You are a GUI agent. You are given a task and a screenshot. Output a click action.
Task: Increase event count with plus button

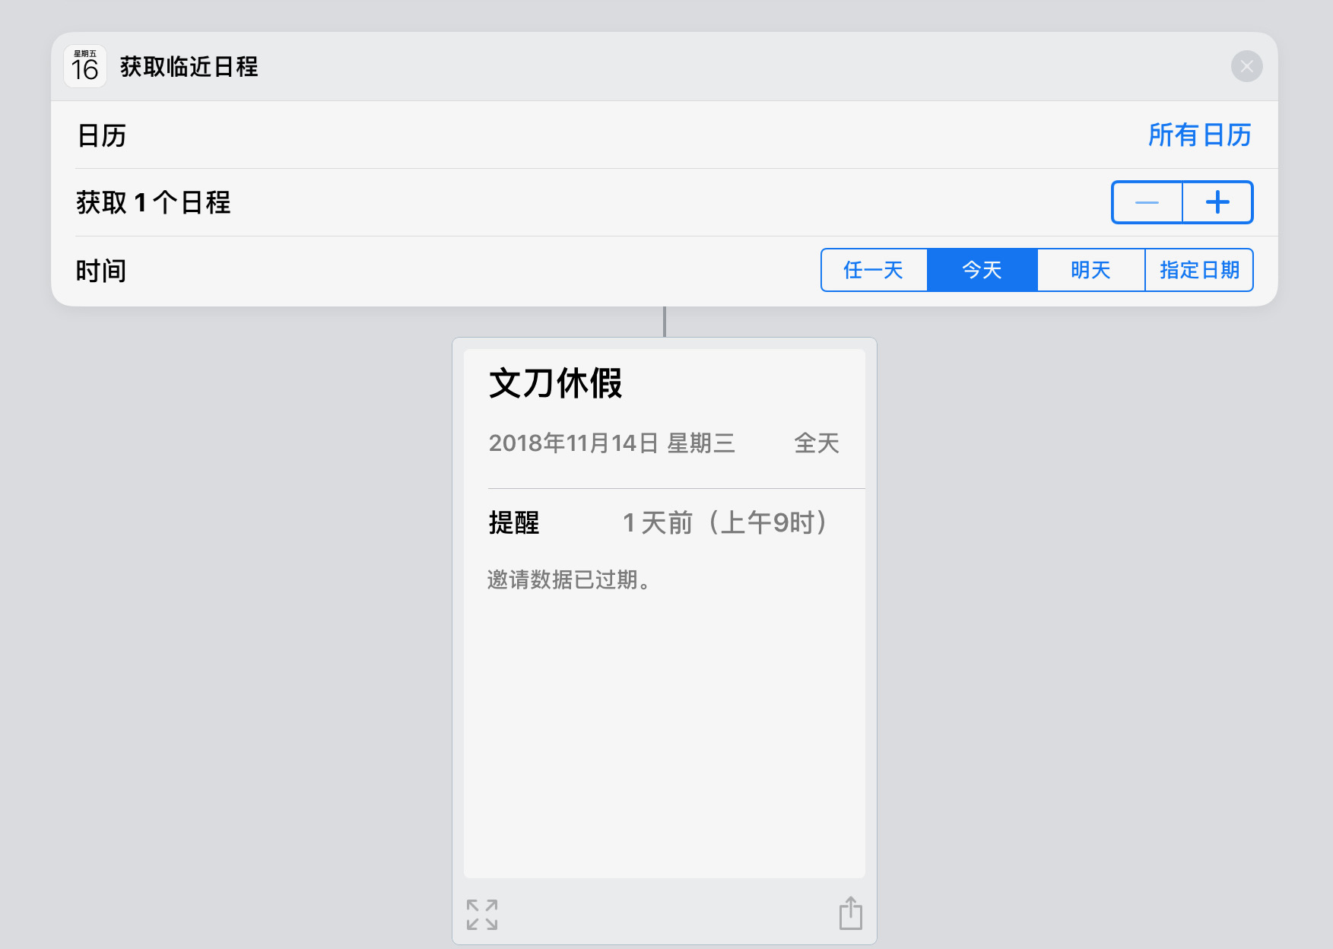pos(1217,202)
